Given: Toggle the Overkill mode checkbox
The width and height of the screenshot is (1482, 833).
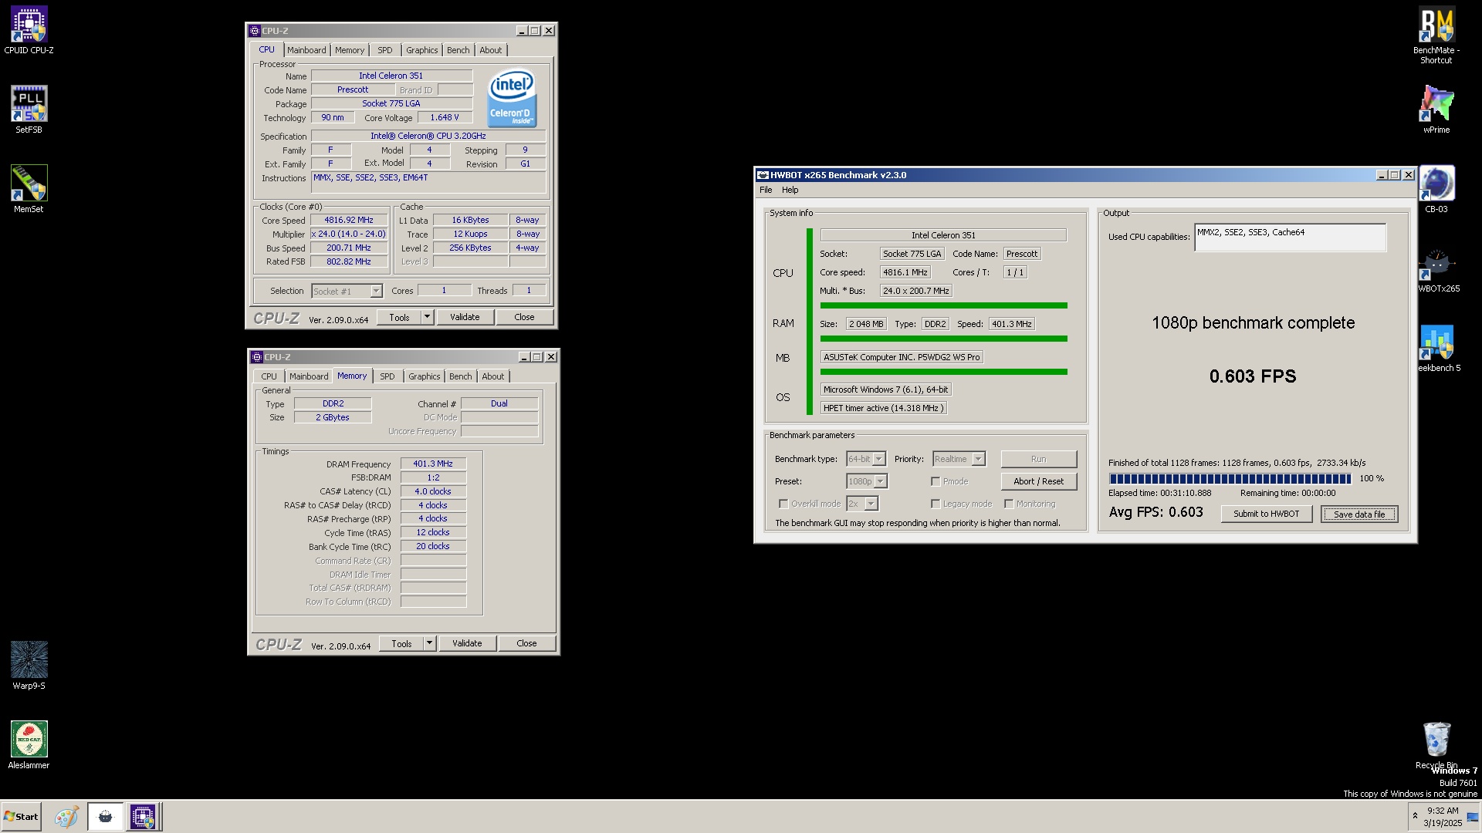Looking at the screenshot, I should pyautogui.click(x=783, y=504).
